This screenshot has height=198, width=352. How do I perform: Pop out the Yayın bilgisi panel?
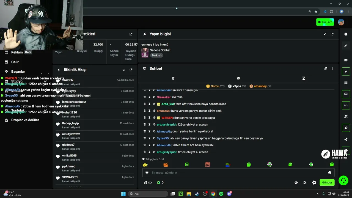(332, 34)
